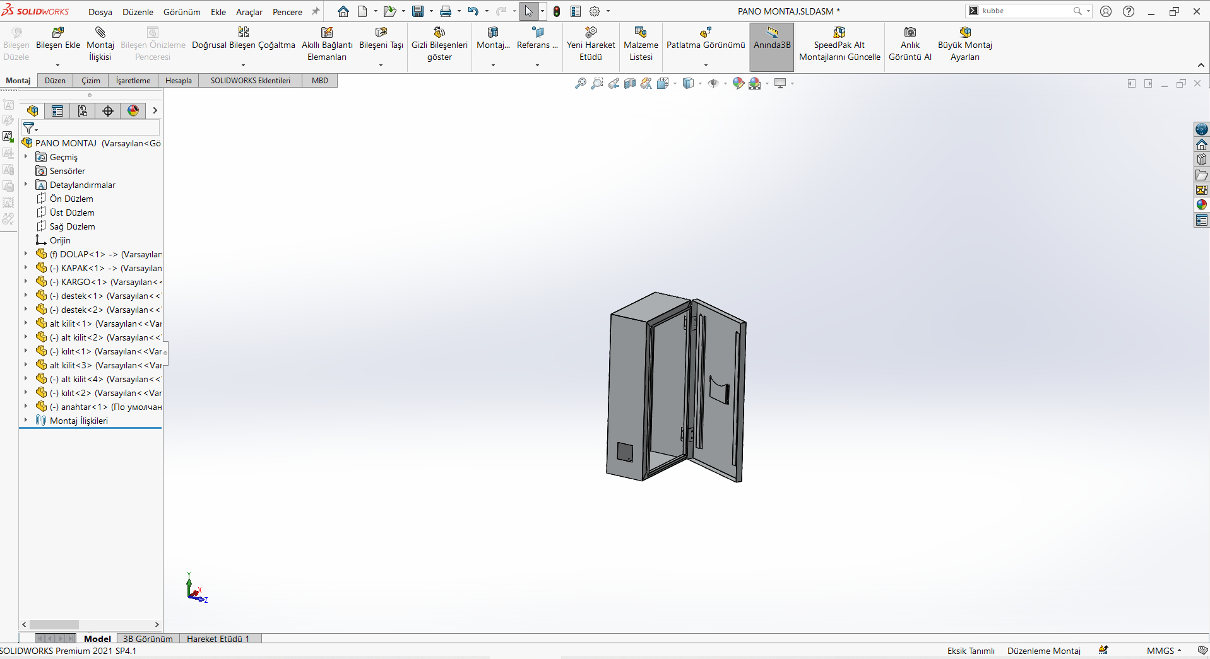
Task: Open the user account login icon
Action: point(1106,11)
